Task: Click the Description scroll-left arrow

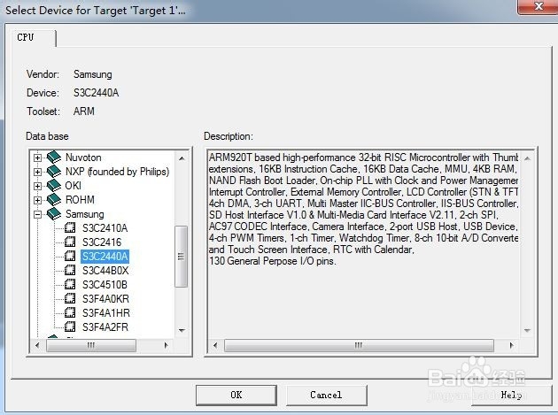Action: (215, 345)
